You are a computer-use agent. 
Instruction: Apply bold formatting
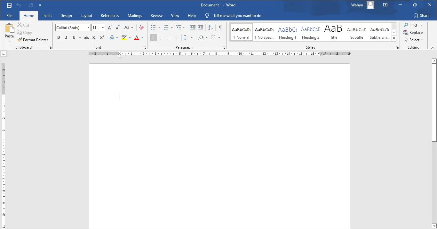pyautogui.click(x=59, y=37)
